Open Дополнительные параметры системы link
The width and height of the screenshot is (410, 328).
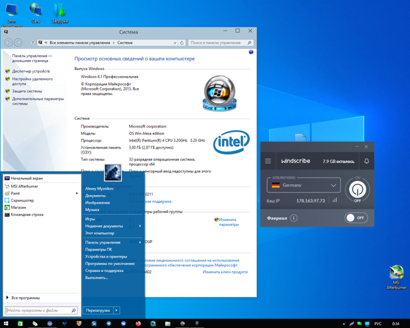tap(38, 101)
